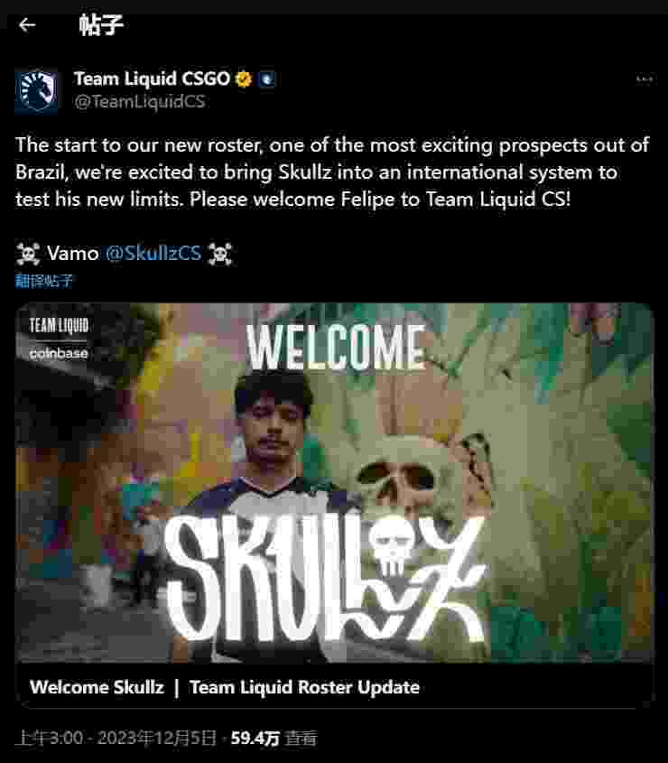Click the Welcome Skullz Roster Update title
This screenshot has width=668, height=763.
[224, 687]
